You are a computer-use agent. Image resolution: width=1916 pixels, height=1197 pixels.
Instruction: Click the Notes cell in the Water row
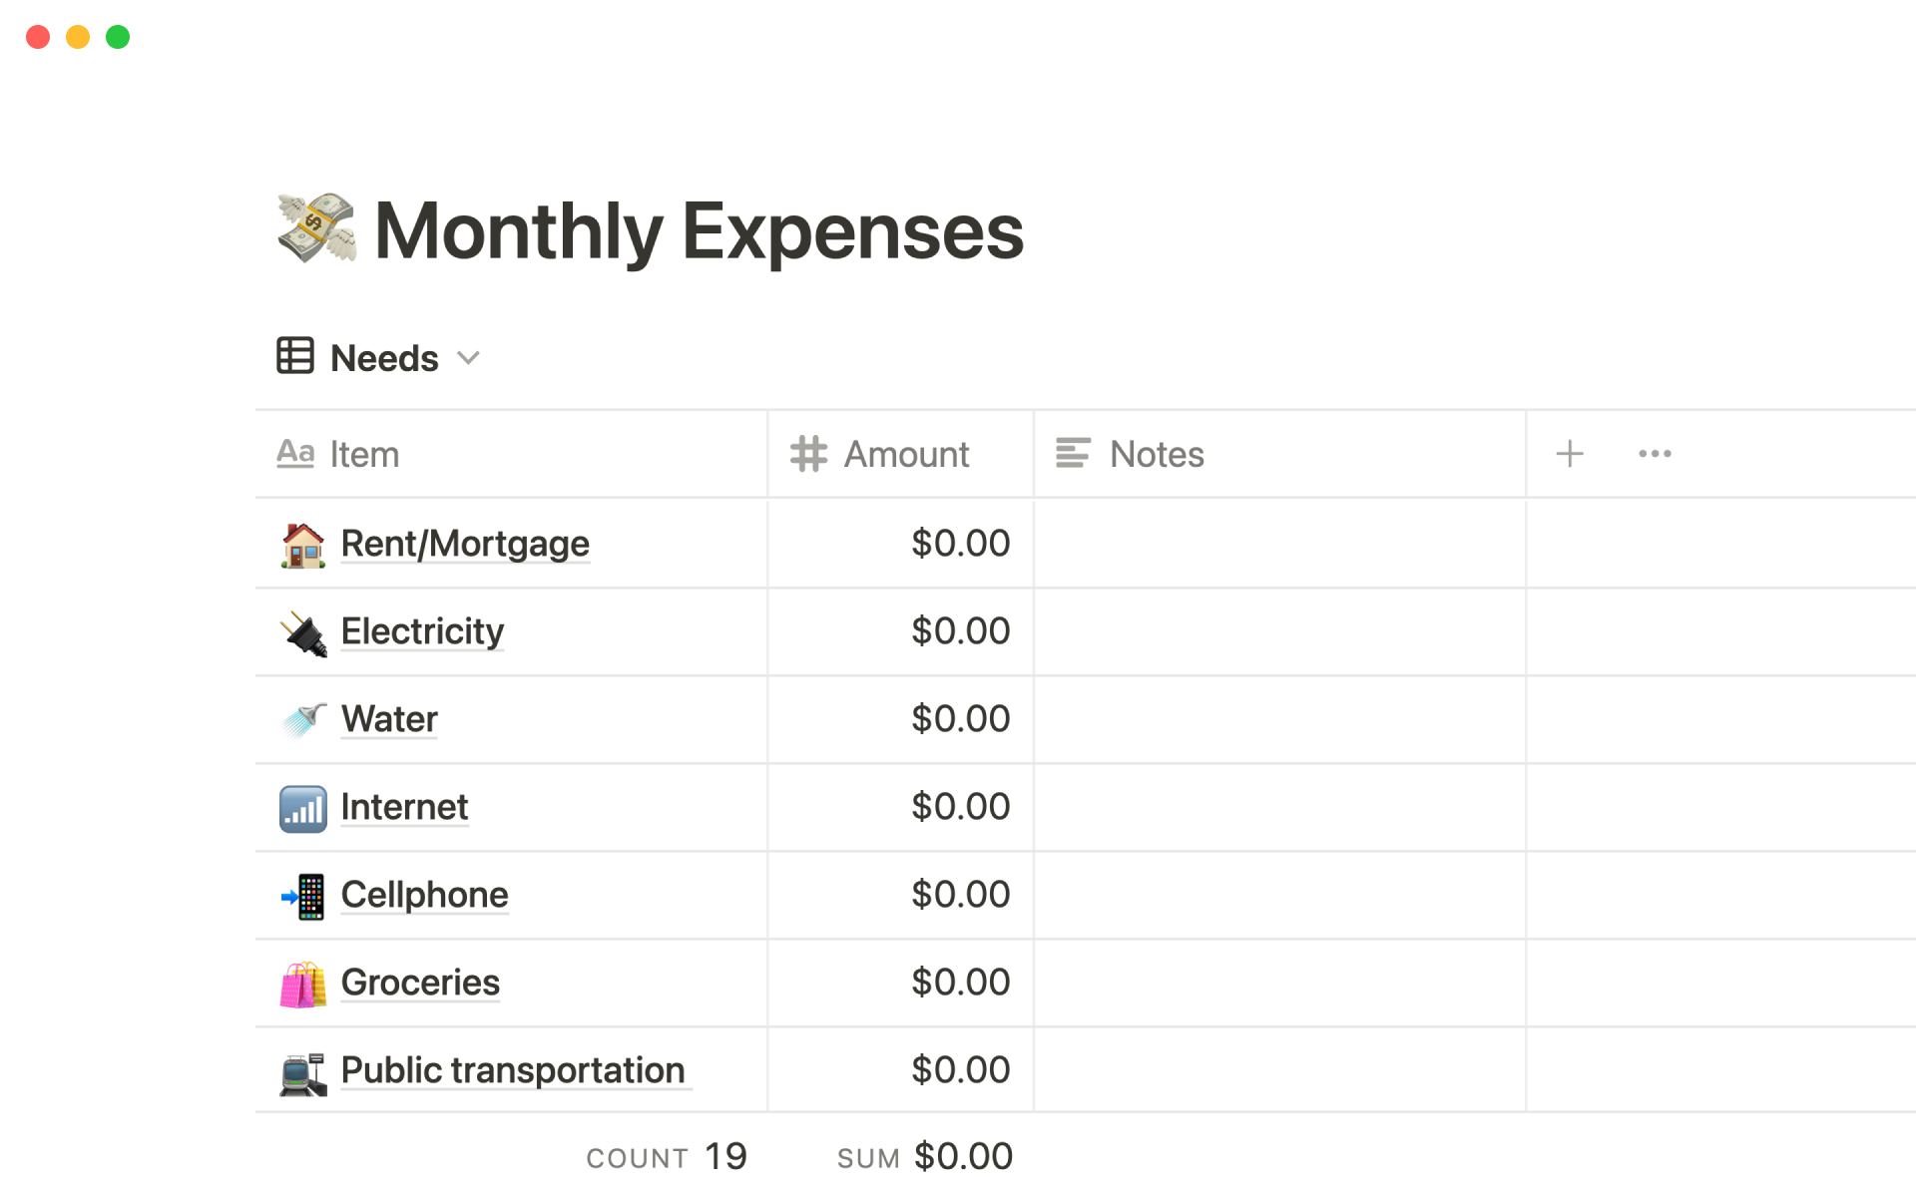click(x=1277, y=718)
